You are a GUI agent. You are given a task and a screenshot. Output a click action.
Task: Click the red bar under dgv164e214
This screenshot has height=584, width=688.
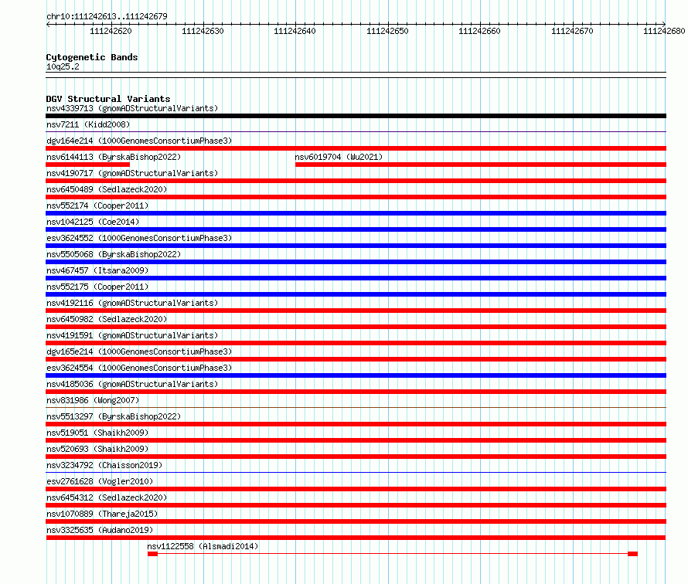(356, 148)
